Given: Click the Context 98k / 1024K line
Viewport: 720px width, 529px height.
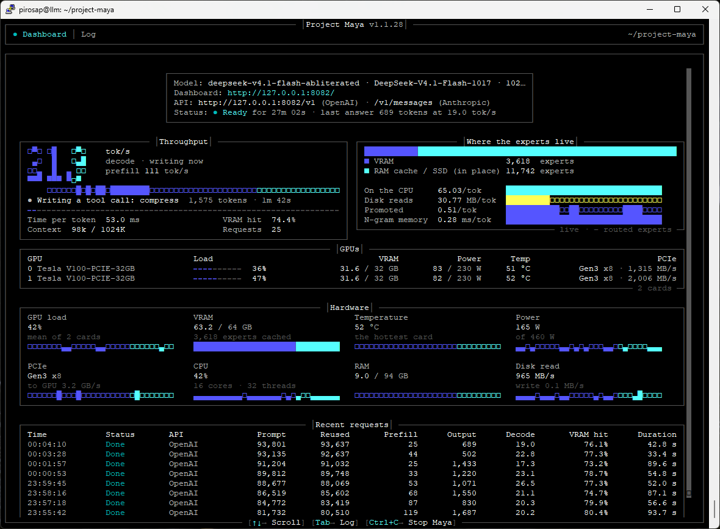Looking at the screenshot, I should coord(76,229).
